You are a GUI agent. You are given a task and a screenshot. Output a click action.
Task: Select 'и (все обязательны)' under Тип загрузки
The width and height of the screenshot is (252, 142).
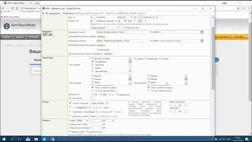click(93, 90)
